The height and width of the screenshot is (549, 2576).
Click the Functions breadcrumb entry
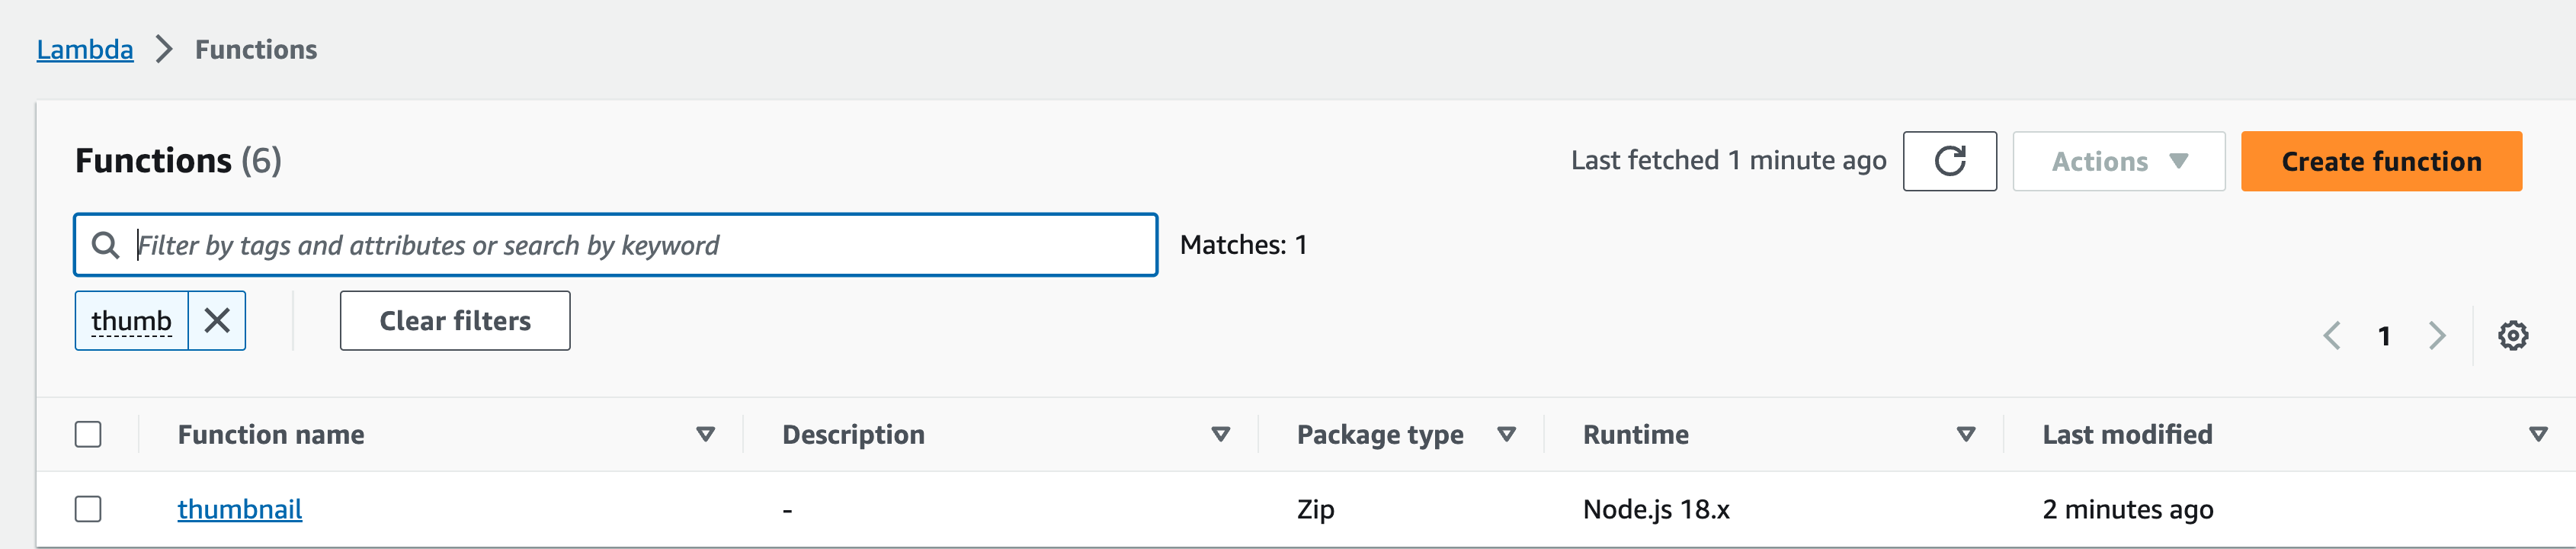click(x=255, y=49)
